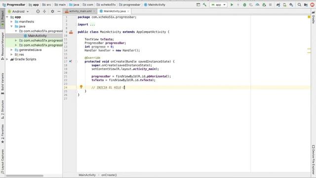The width and height of the screenshot is (316, 178).
Task: Click MainActivity in bottom breadcrumb
Action: 87,175
